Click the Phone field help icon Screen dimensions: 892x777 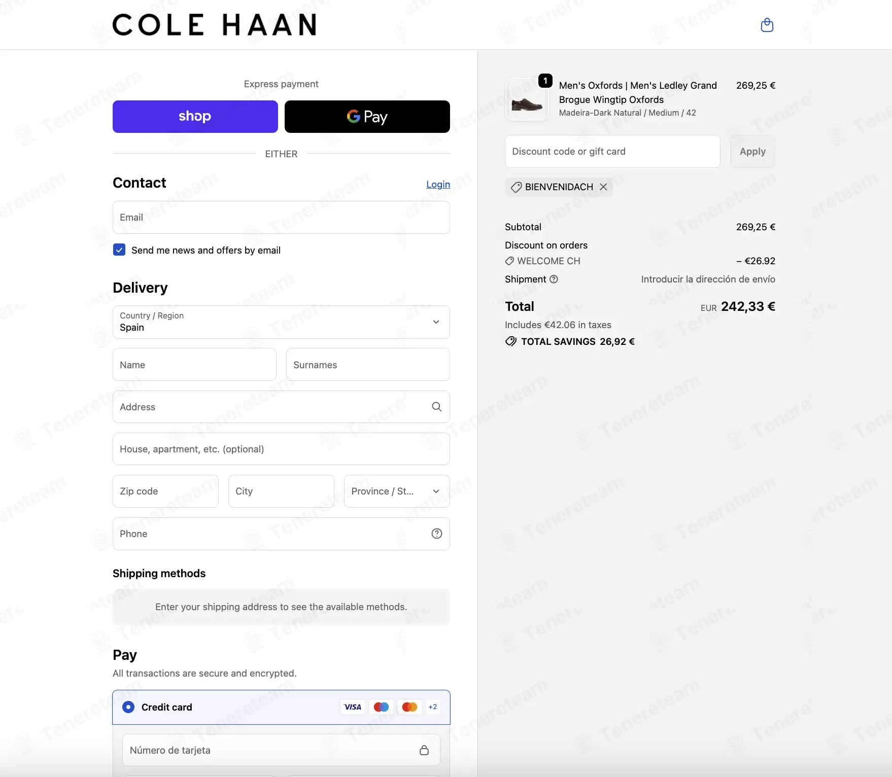coord(436,534)
